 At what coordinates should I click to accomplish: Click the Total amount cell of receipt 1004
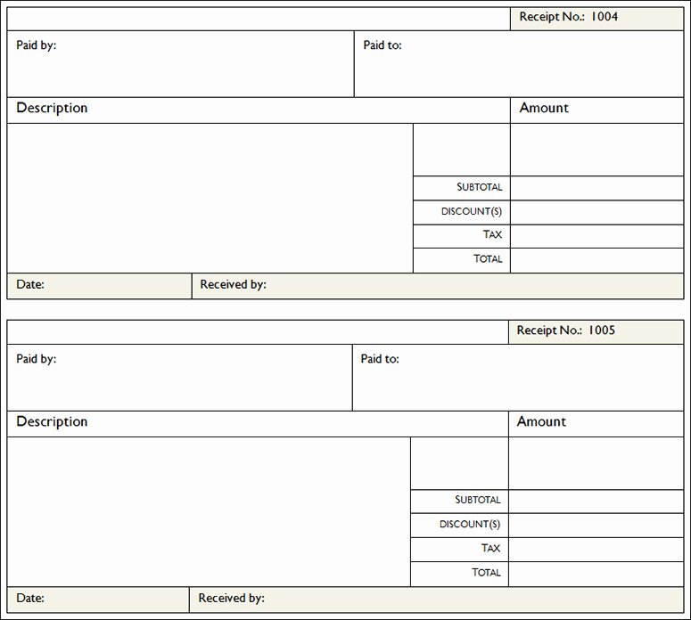[596, 261]
